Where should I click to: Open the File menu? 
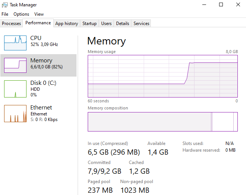pyautogui.click(x=5, y=14)
